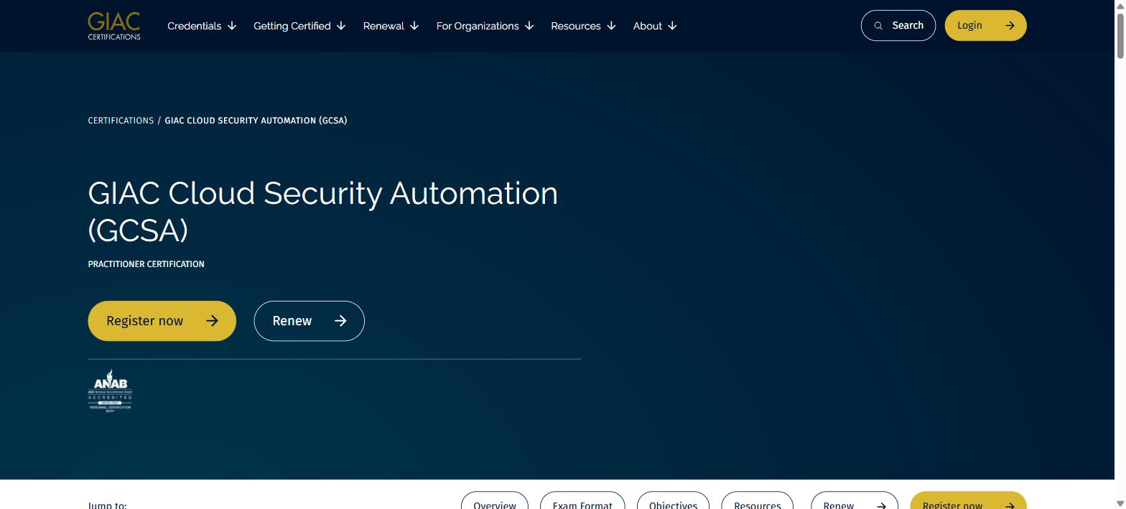The image size is (1126, 509).
Task: Expand the Renewal dropdown arrow
Action: [x=414, y=26]
